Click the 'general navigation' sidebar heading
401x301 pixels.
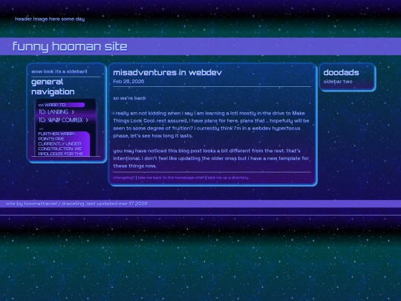tap(53, 87)
